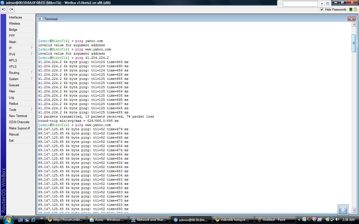Viewport: 359px width, 224px height.
Task: Switch to Untitled - Paint taskbar button
Action: point(275,220)
